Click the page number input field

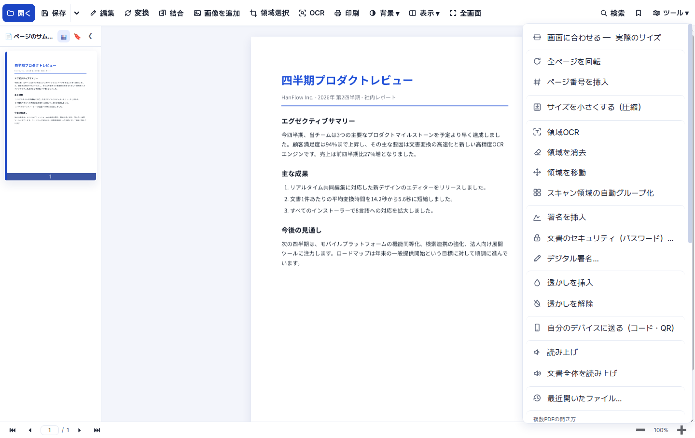click(50, 430)
